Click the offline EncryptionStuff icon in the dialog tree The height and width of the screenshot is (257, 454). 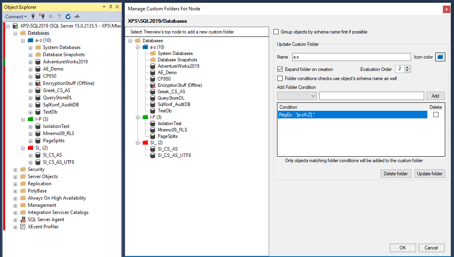[153, 85]
